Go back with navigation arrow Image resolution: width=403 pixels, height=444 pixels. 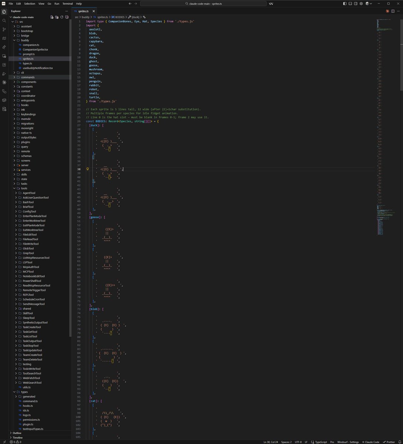pyautogui.click(x=130, y=3)
